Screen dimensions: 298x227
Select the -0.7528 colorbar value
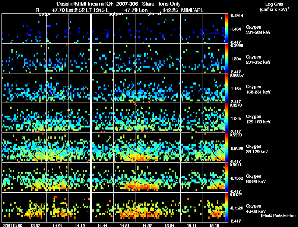coord(236,208)
